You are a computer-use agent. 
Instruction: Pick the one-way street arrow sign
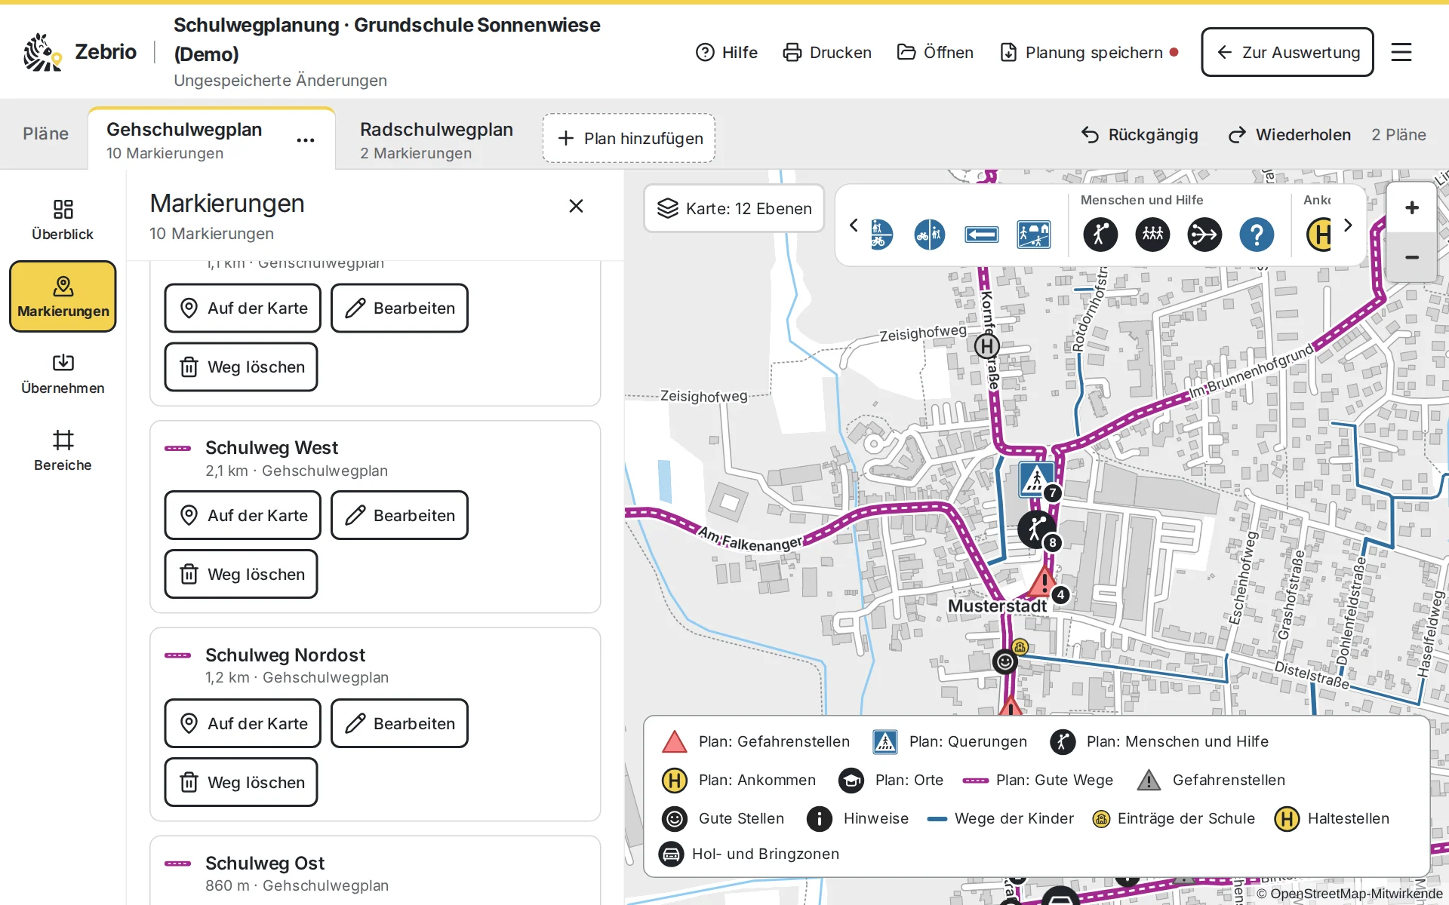(x=981, y=235)
